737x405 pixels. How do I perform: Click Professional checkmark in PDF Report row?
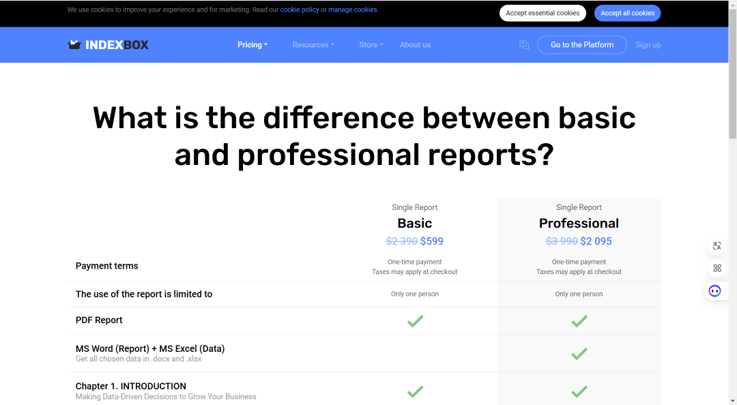click(579, 321)
